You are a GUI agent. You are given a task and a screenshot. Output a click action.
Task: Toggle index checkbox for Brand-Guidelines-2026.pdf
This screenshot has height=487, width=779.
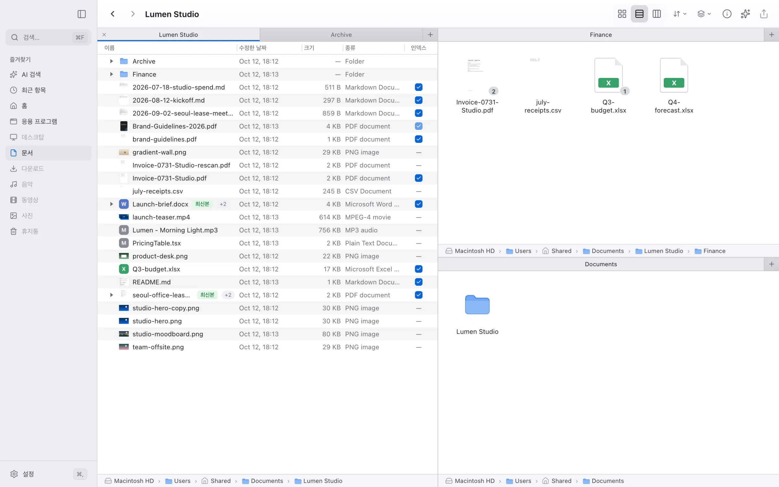(419, 126)
